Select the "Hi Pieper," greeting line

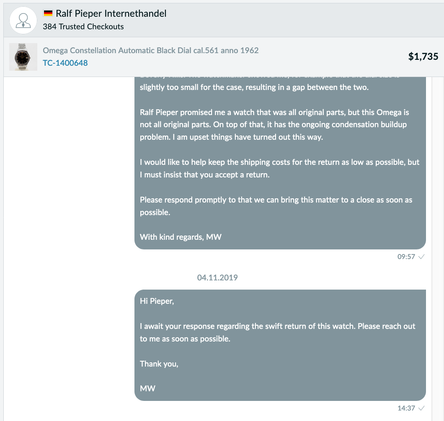coord(157,301)
